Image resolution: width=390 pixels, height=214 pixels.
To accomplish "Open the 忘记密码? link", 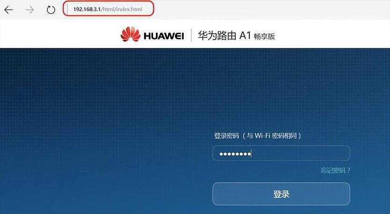I will point(335,170).
